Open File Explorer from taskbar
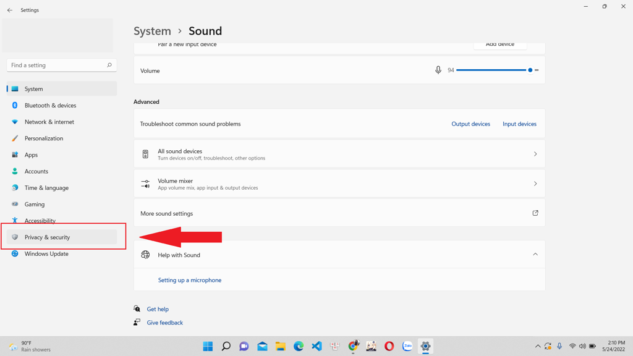633x356 pixels. click(x=281, y=346)
